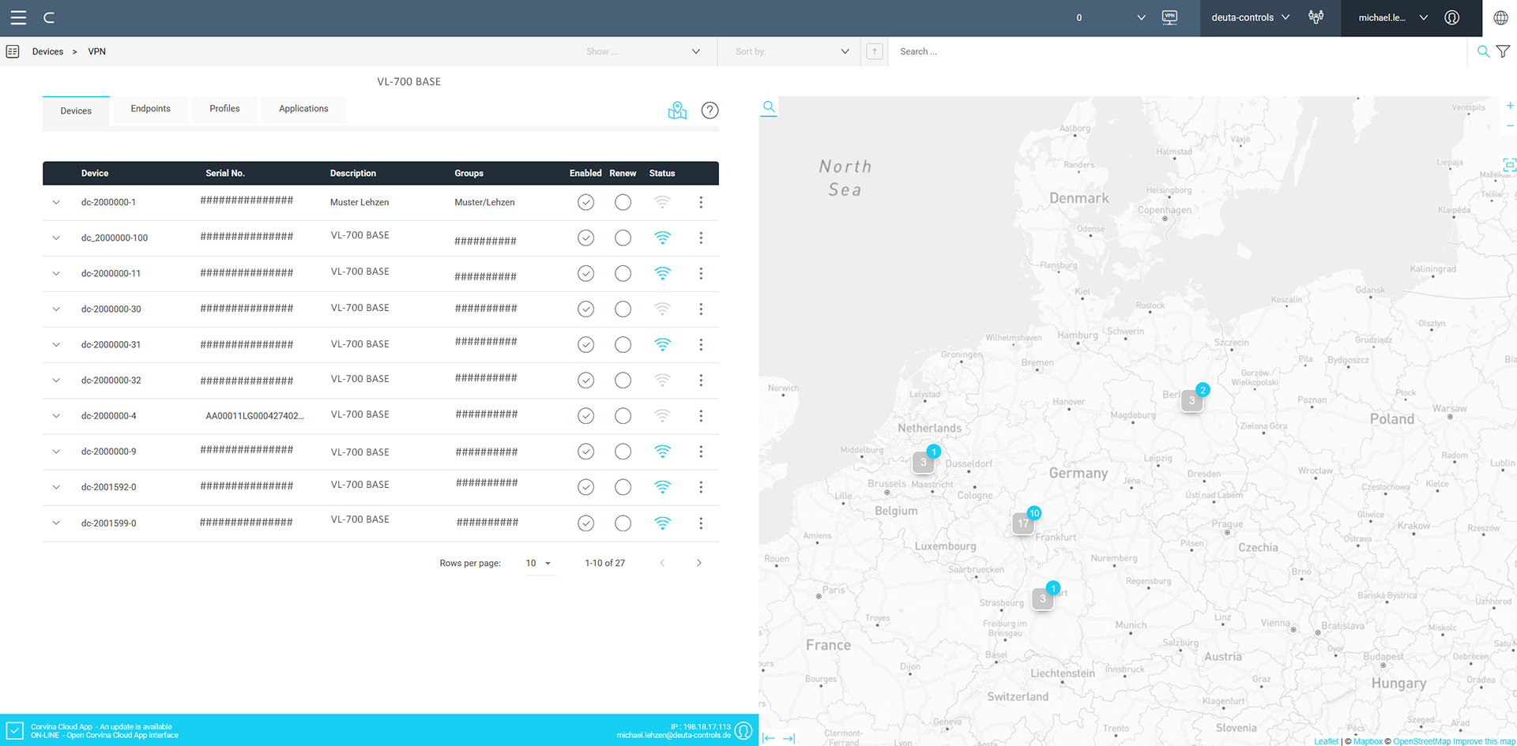Open the globe language icon top right
The height and width of the screenshot is (746, 1517).
click(x=1500, y=17)
